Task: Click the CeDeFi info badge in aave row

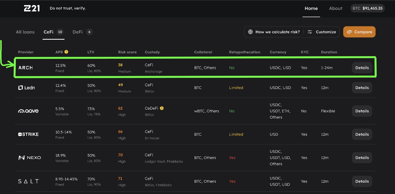Action: coord(162,108)
